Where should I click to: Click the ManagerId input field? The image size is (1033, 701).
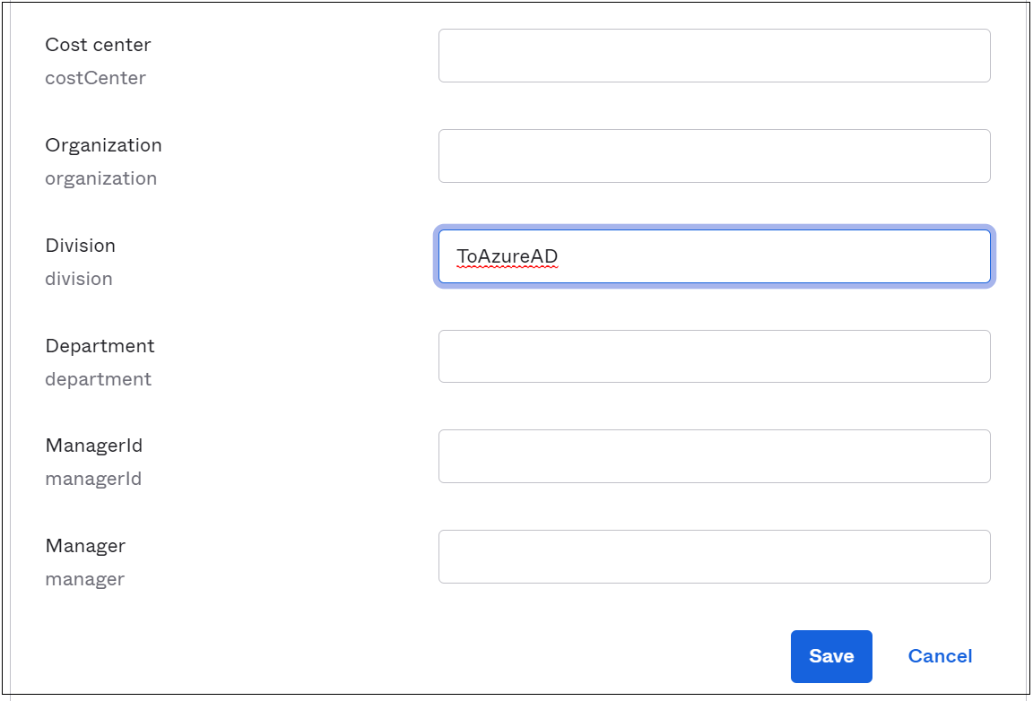[713, 455]
